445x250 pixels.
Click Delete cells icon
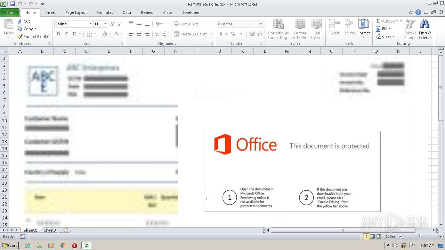349,24
